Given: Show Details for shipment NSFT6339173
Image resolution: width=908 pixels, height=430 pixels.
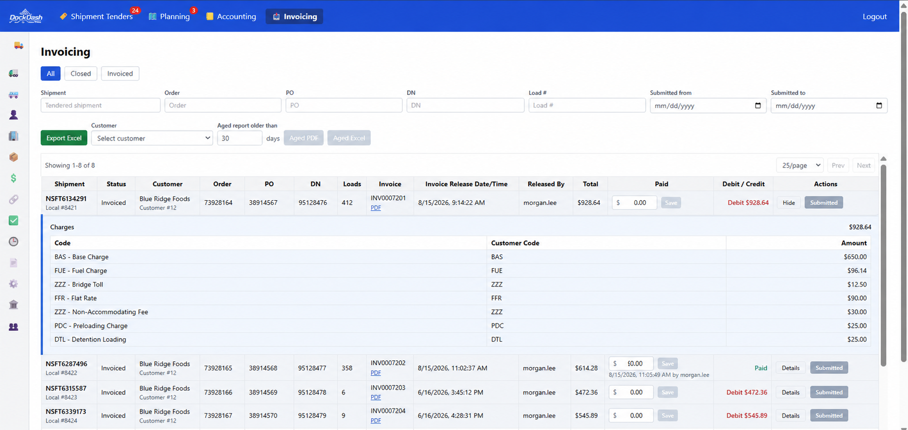Looking at the screenshot, I should click(790, 416).
